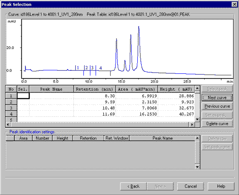
Task: Click retention value 8.30
Action: point(110,96)
